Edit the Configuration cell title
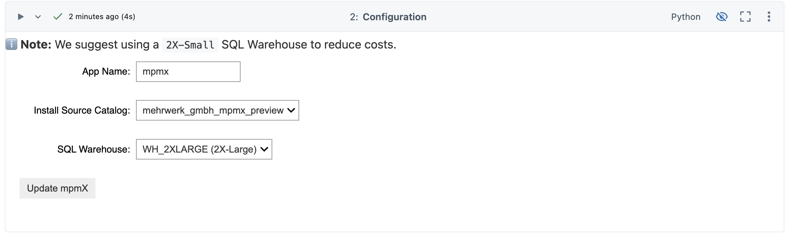The image size is (790, 236). tap(394, 17)
